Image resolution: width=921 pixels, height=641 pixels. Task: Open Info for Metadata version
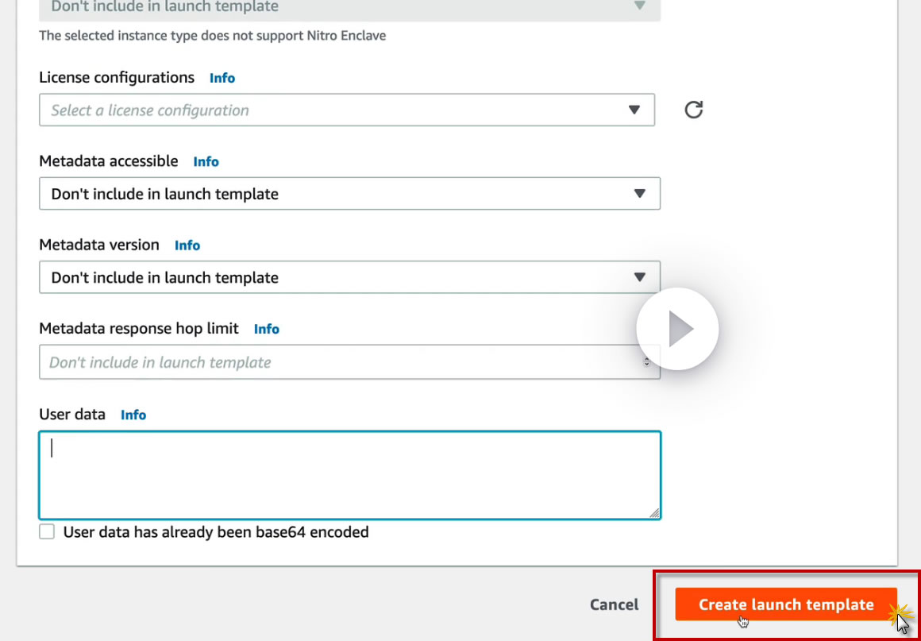[187, 245]
